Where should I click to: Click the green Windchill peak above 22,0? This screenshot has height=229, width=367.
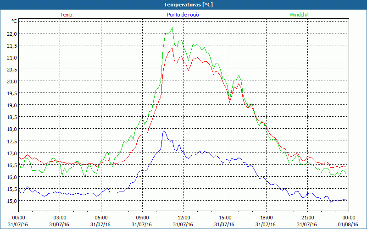172,27
